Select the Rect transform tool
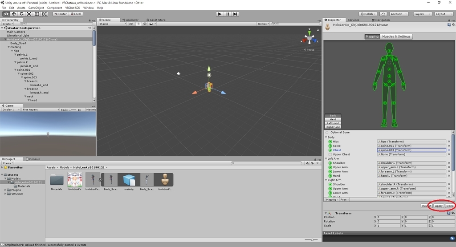456x247 pixels. point(37,14)
